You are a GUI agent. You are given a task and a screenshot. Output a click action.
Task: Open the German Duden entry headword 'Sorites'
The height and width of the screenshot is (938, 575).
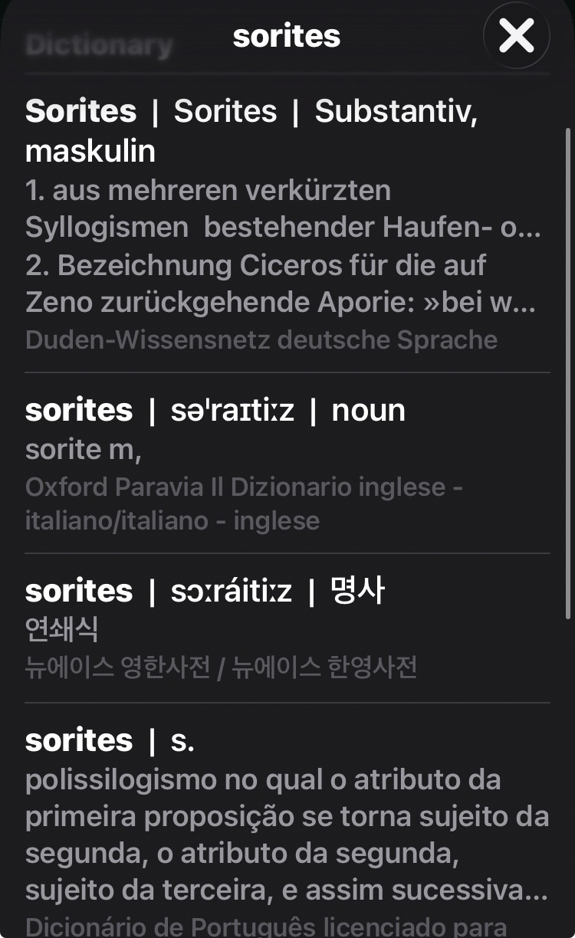click(81, 112)
